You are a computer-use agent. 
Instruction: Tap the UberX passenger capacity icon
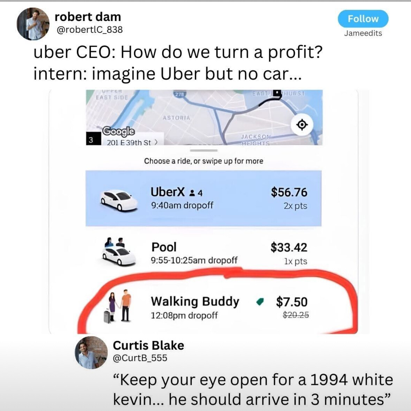192,193
